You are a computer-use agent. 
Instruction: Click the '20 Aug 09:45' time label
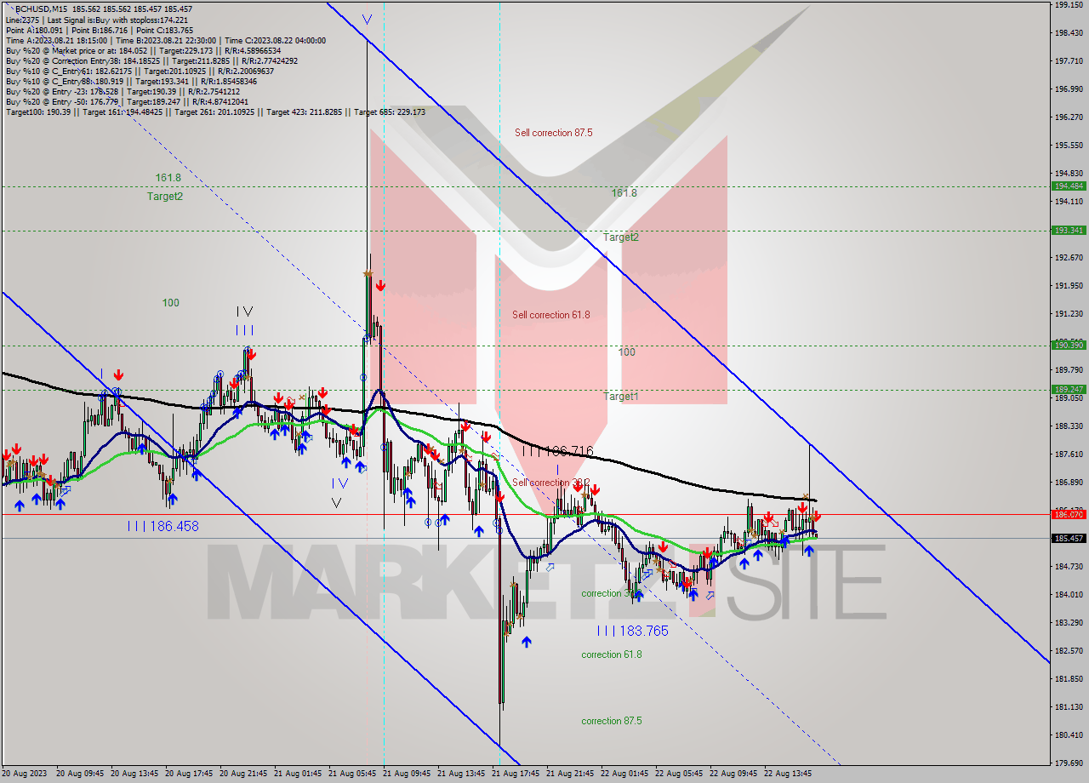point(80,774)
